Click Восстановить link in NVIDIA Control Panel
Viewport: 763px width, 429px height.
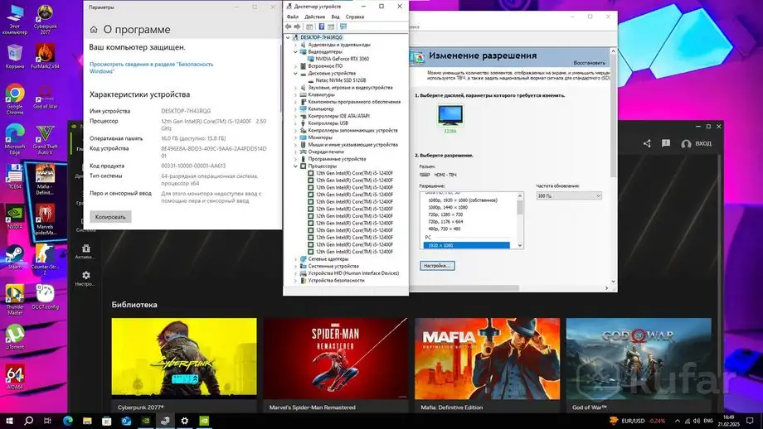click(590, 63)
